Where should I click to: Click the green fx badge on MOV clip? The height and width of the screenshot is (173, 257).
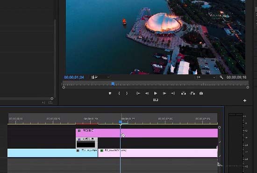tap(101, 151)
